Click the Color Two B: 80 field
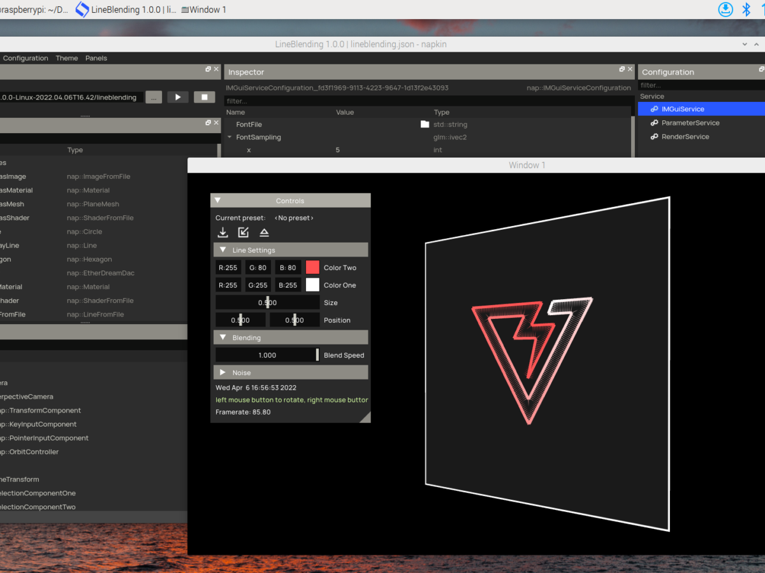The width and height of the screenshot is (765, 573). point(288,267)
